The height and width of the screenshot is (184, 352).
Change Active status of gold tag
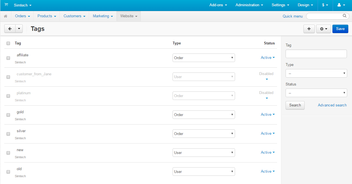click(x=268, y=114)
